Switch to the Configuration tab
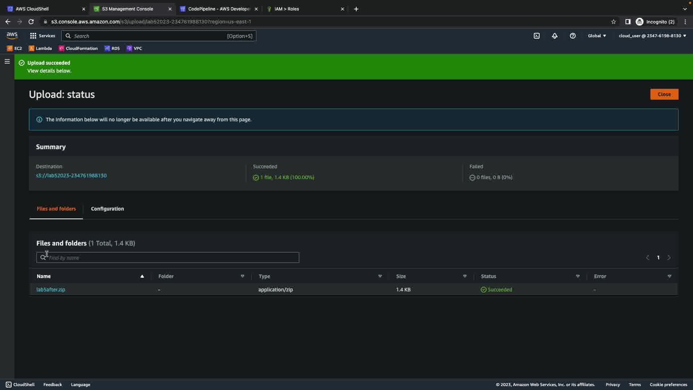The height and width of the screenshot is (390, 693). 107,209
